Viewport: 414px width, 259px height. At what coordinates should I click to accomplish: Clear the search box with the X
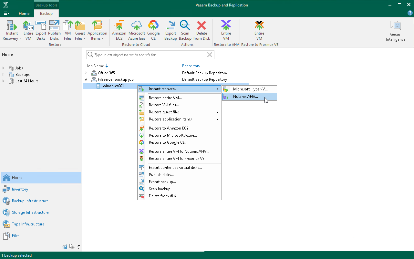click(x=210, y=55)
